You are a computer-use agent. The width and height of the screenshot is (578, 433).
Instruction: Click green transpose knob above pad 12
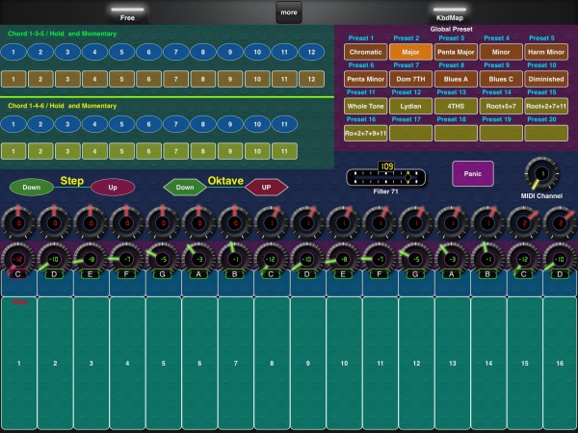415,259
